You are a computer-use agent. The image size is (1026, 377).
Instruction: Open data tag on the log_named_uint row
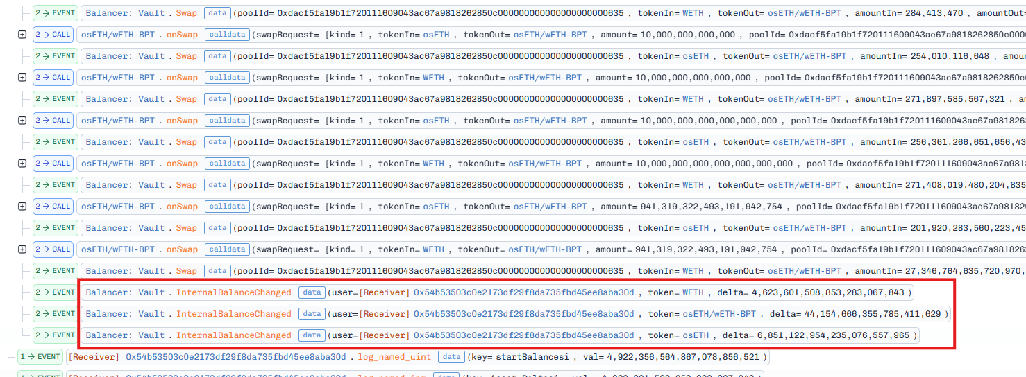(451, 357)
